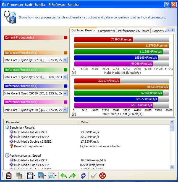Open the save icon dropdown arrow
This screenshot has height=182, width=178.
(35, 176)
